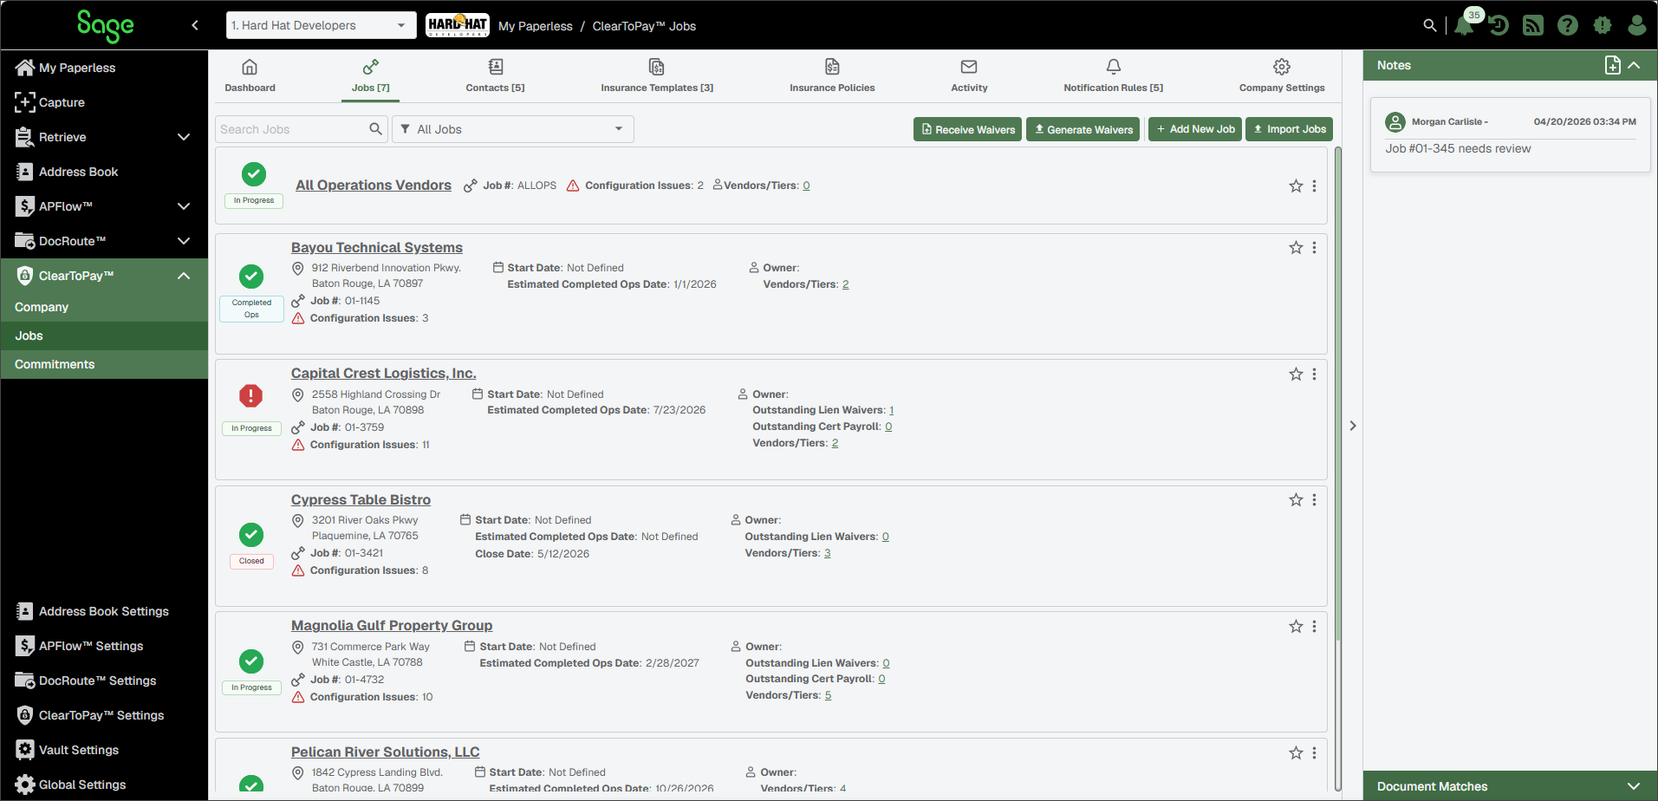
Task: Open Magnolia Gulf Vendors/Tiers count link
Action: pyautogui.click(x=828, y=695)
